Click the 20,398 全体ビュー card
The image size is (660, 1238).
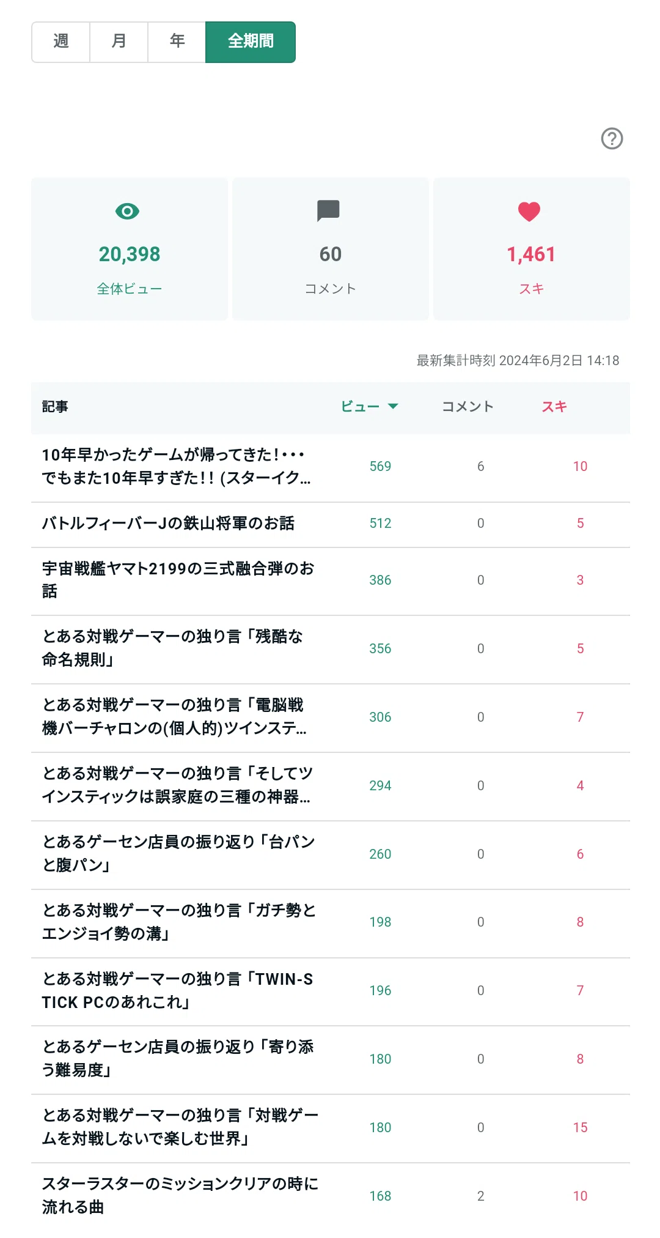point(130,249)
